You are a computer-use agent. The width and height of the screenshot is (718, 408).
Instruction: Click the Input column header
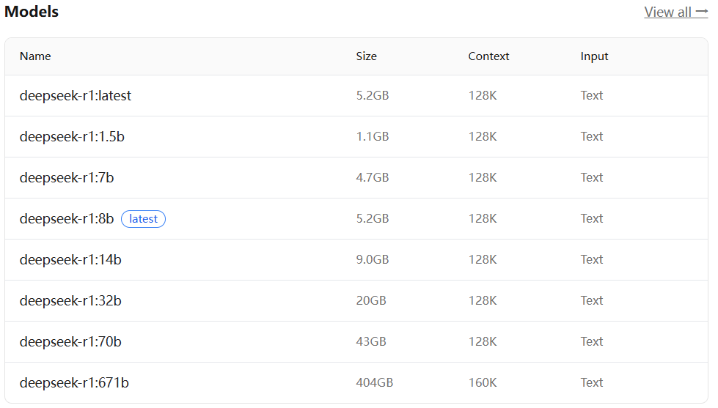pyautogui.click(x=594, y=56)
